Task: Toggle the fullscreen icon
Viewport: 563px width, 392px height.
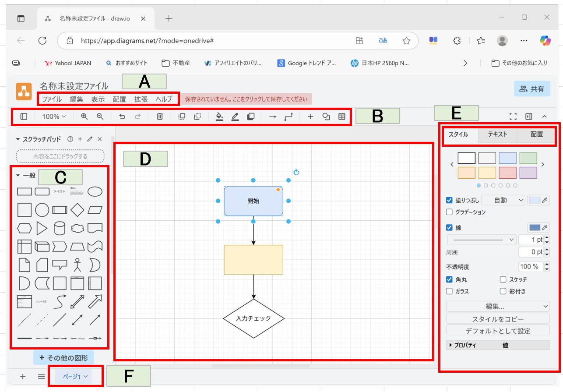Action: 513,117
